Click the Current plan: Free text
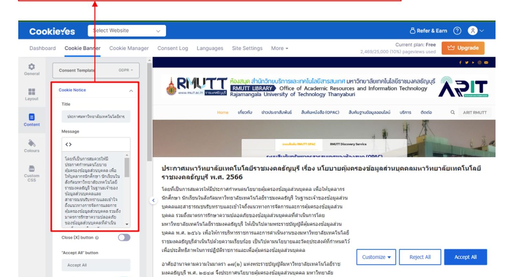The height and width of the screenshot is (277, 517). click(416, 45)
